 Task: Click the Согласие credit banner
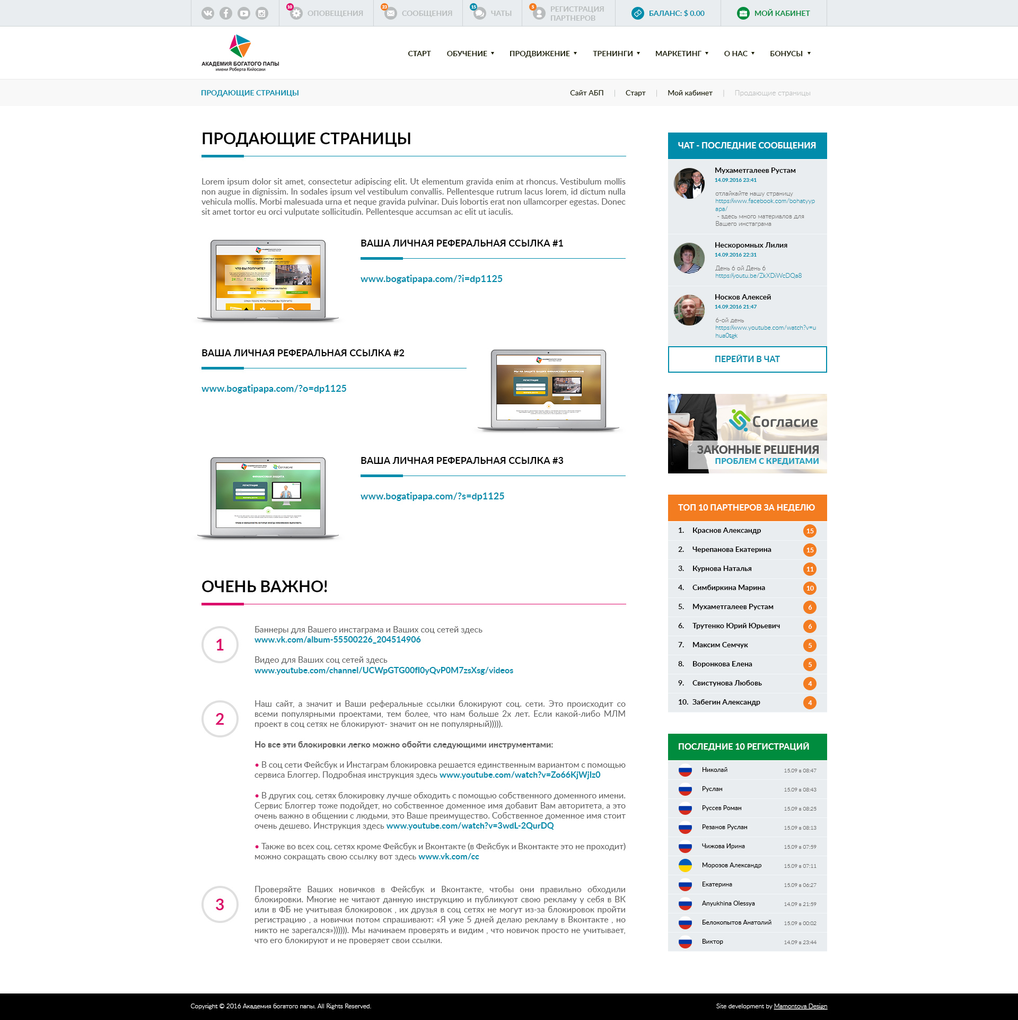pos(747,434)
